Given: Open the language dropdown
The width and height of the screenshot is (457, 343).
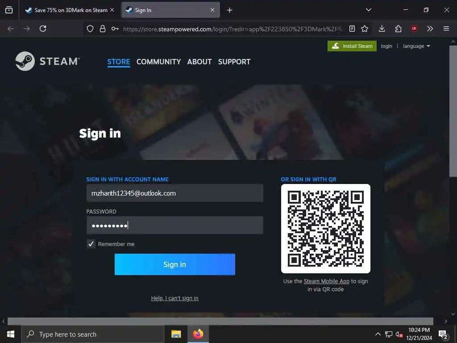Looking at the screenshot, I should (416, 46).
